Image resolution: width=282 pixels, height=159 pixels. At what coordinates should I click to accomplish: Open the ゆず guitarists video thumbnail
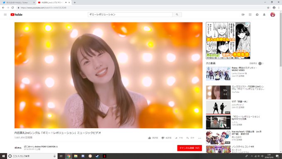[218, 108]
